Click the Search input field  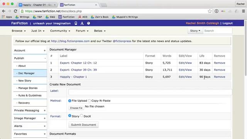pos(218,31)
